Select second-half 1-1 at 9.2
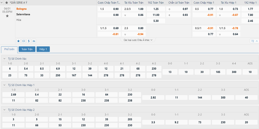 pyautogui.click(x=176, y=122)
